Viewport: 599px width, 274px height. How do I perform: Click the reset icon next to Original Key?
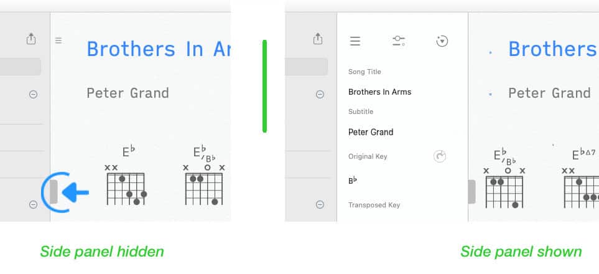tap(440, 156)
